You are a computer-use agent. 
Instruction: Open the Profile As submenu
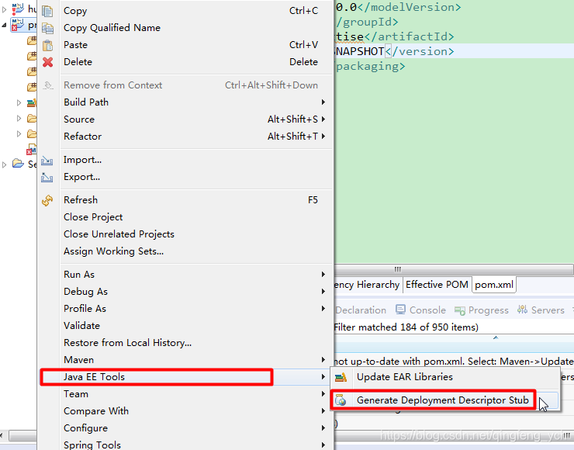tap(186, 309)
